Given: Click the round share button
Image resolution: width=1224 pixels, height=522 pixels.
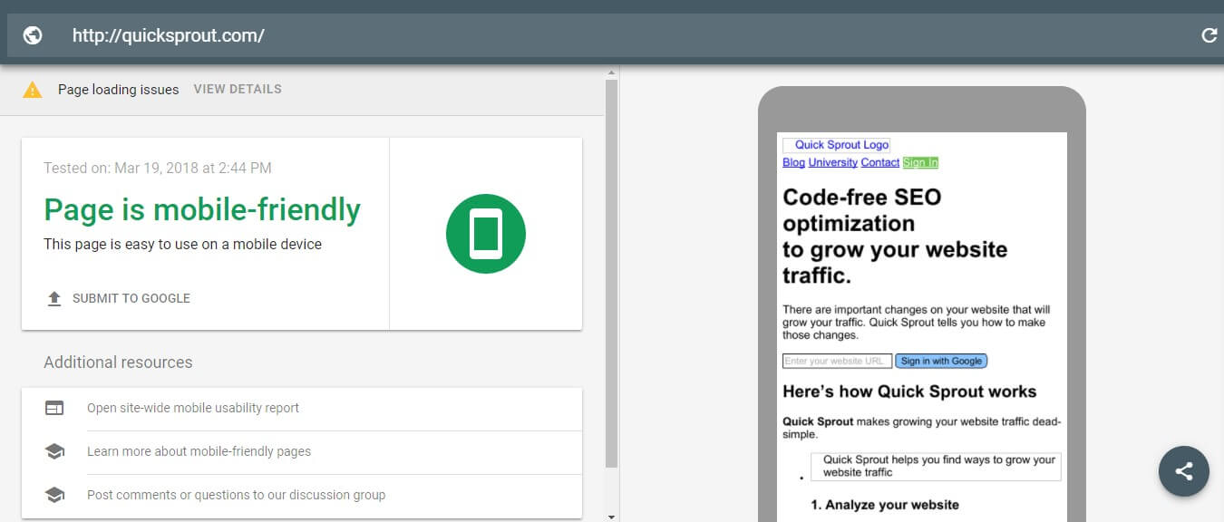Looking at the screenshot, I should pos(1184,471).
